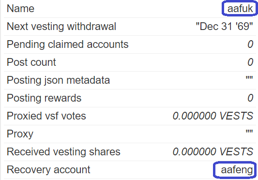This screenshot has height=180, width=258.
Task: Select the Posting rewards value 0
Action: pyautogui.click(x=250, y=98)
